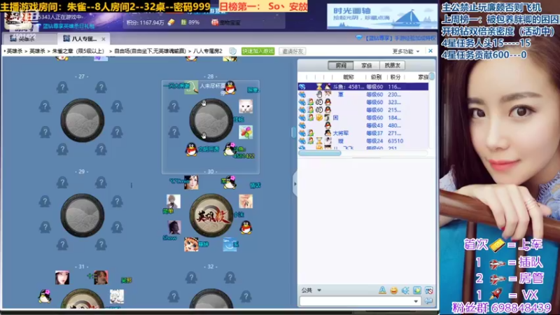Sort player list by 级别 column header
Viewport: 560px width, 315px height.
point(376,77)
